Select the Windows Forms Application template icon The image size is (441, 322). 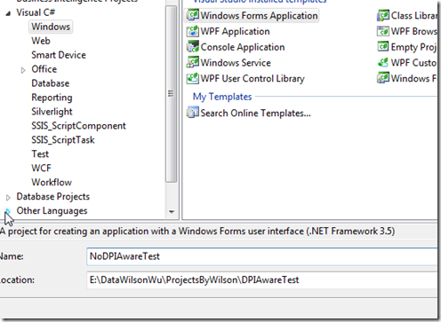pyautogui.click(x=193, y=15)
